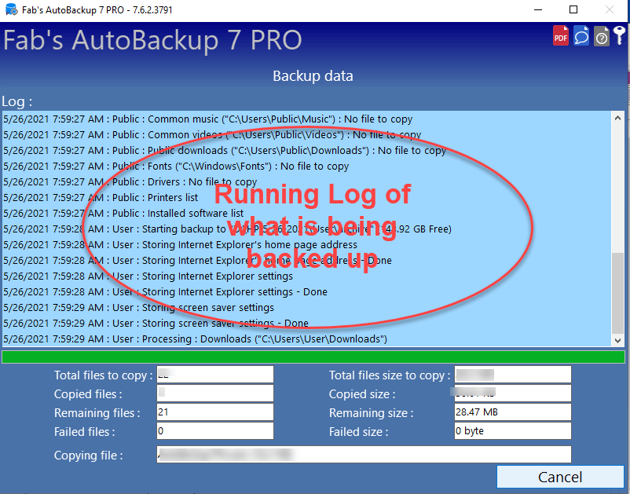The height and width of the screenshot is (494, 630).
Task: Click the "Total files to copy :" label
Action: click(x=103, y=375)
